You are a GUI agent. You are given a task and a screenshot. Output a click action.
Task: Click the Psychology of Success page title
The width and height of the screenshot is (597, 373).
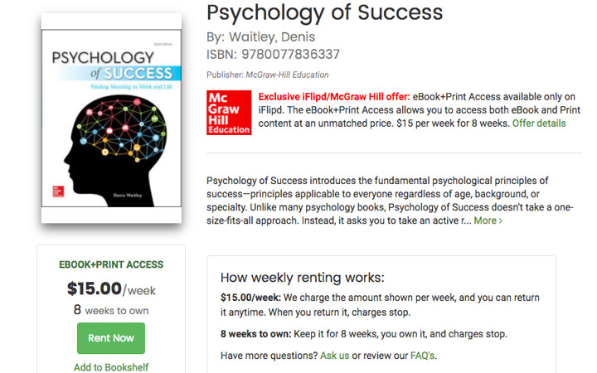[325, 12]
